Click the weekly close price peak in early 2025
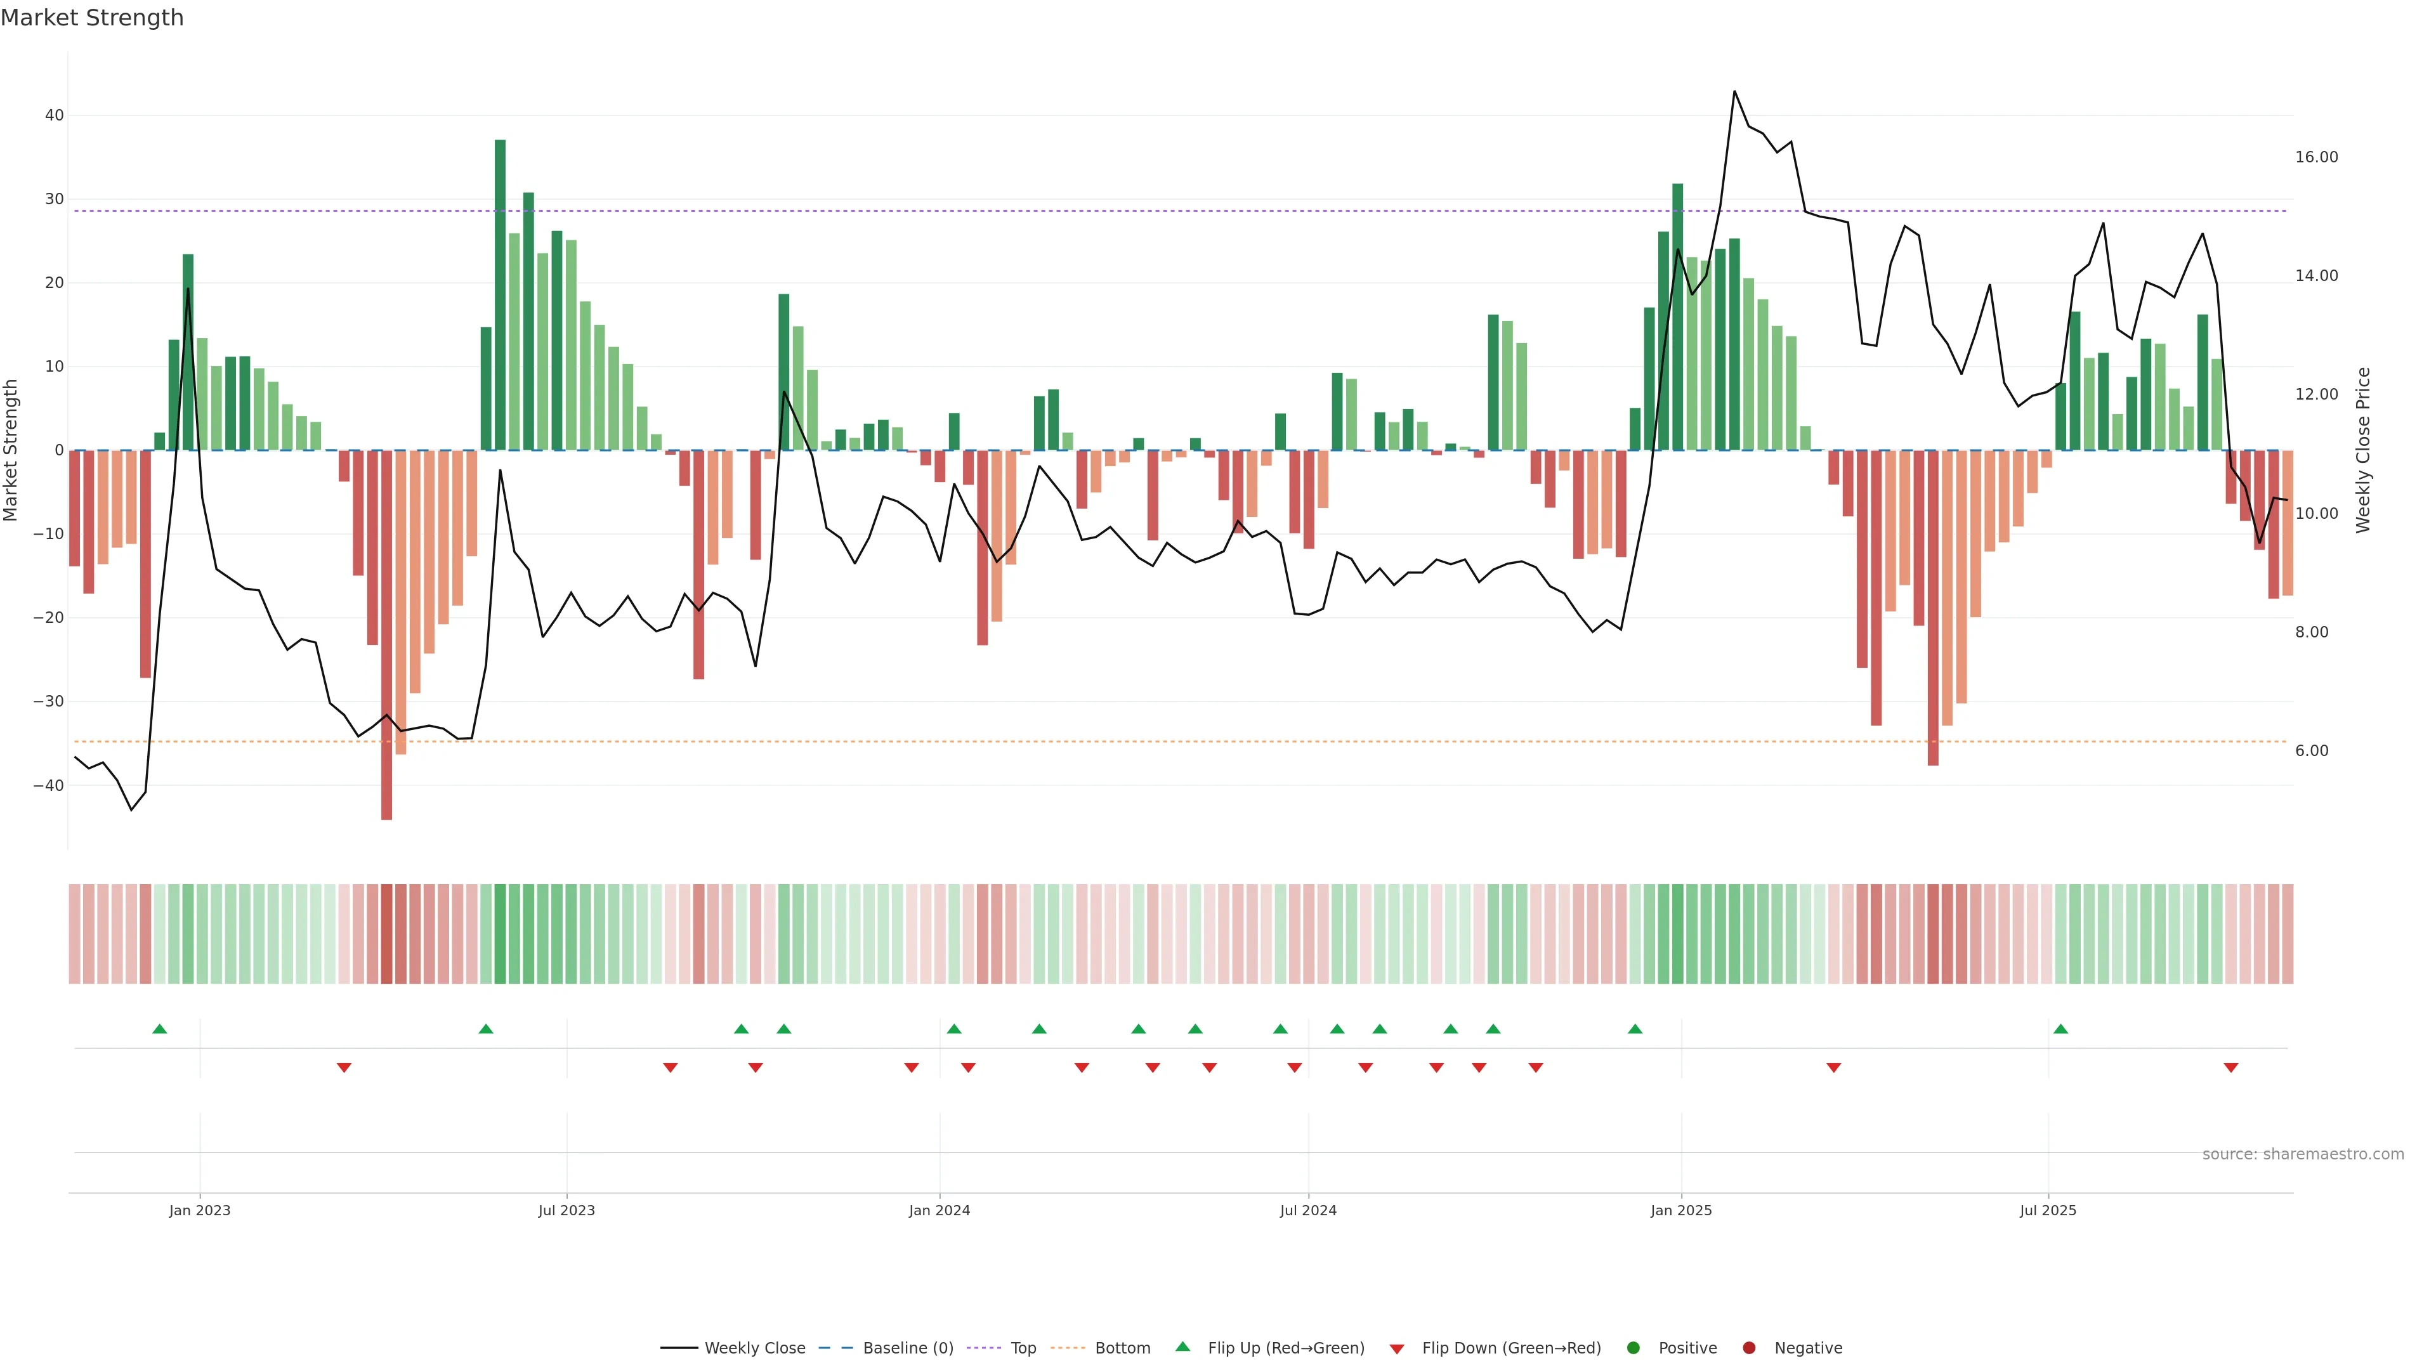The image size is (2436, 1370). point(1734,92)
